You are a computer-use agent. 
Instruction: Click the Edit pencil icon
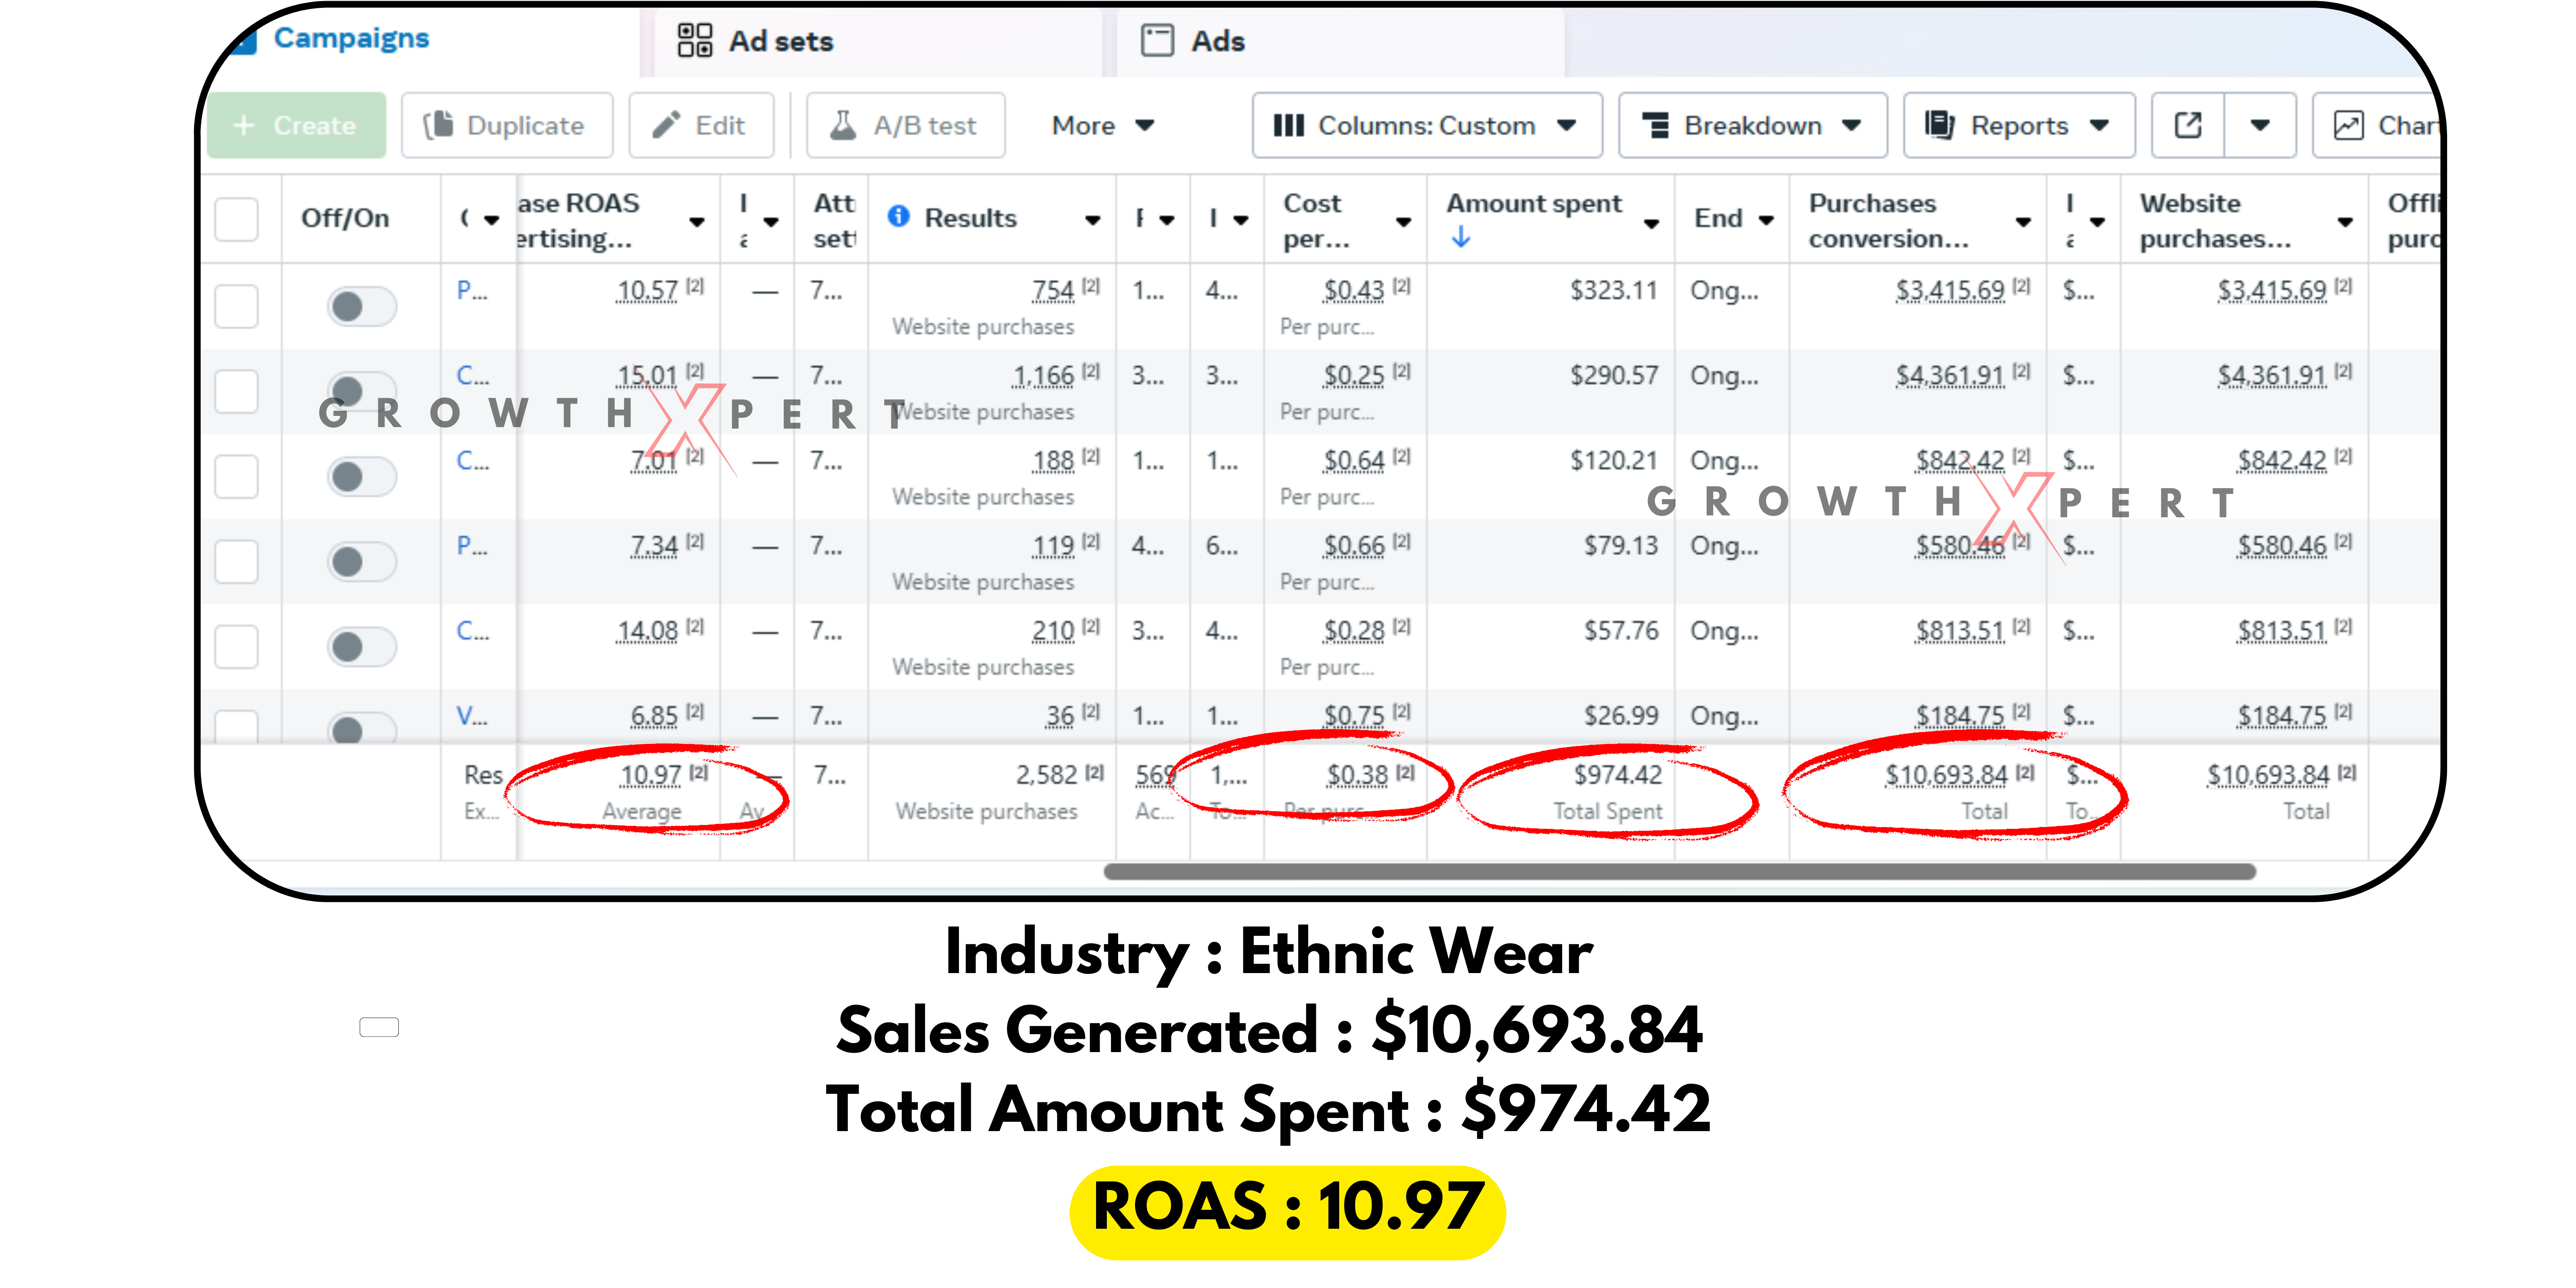tap(666, 125)
